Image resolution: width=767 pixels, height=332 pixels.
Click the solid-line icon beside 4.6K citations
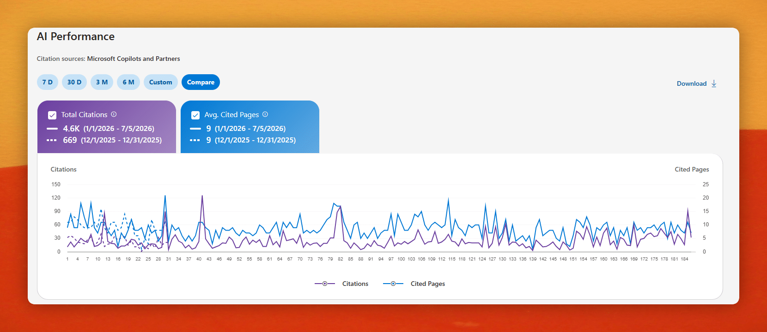pyautogui.click(x=52, y=129)
